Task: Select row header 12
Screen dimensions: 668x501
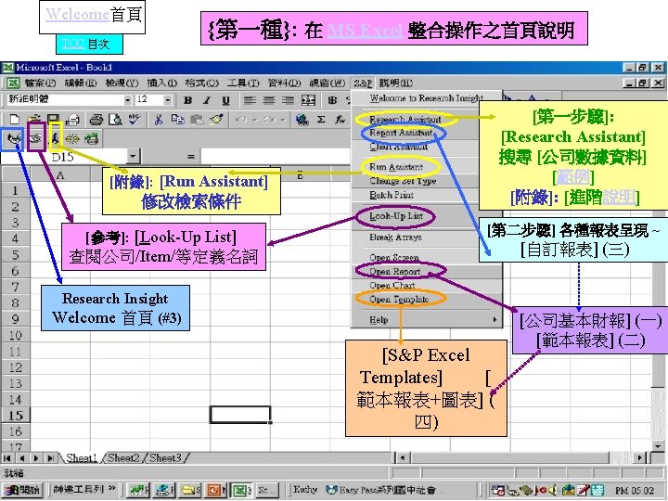Action: (16, 367)
